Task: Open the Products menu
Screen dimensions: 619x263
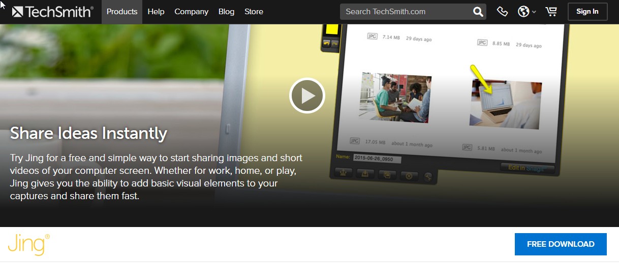Action: [122, 11]
